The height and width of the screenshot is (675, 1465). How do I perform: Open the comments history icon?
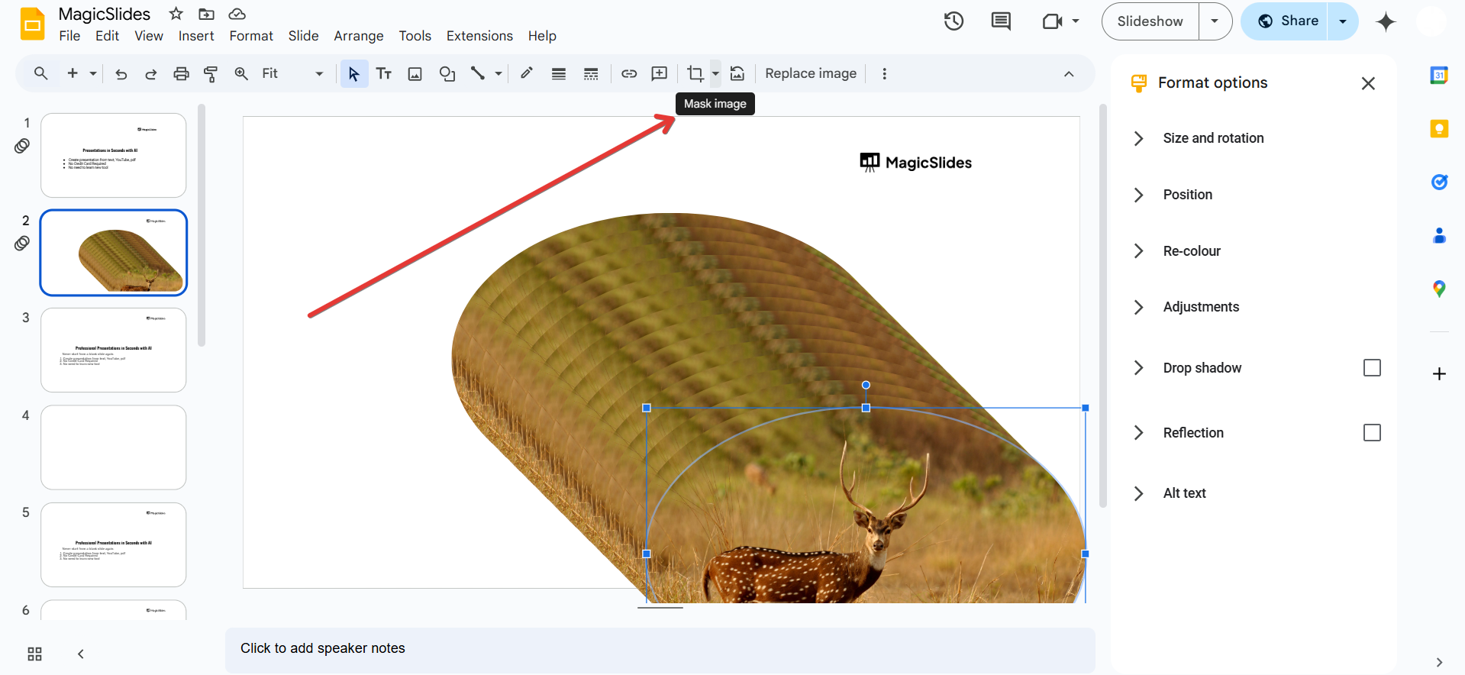pyautogui.click(x=1000, y=21)
